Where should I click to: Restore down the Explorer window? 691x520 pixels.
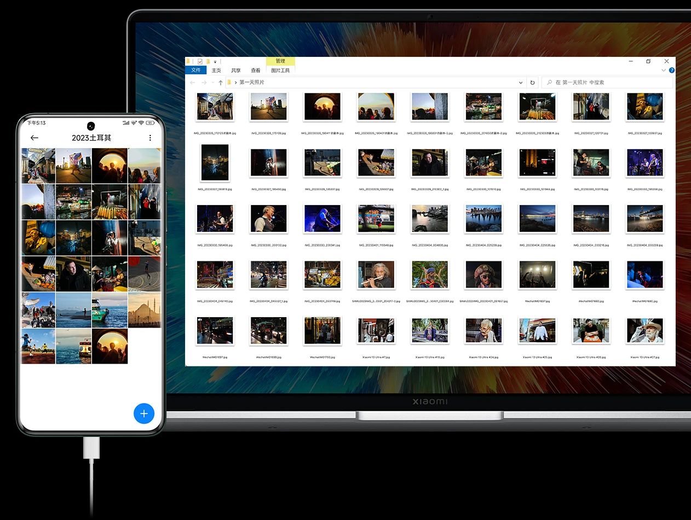(648, 61)
